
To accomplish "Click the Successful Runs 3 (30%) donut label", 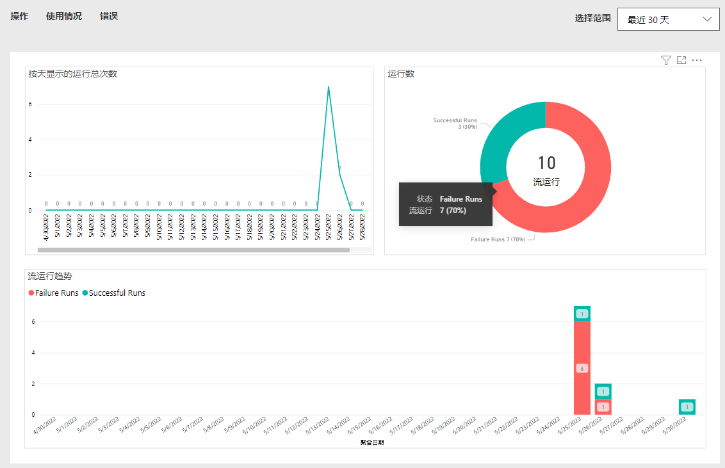I will [455, 124].
